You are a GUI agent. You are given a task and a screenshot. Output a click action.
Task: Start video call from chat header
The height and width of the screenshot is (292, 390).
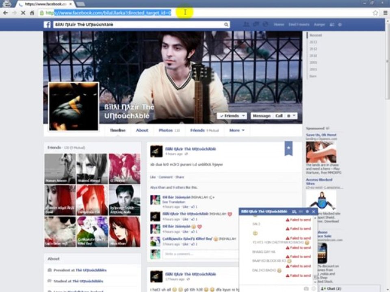point(301,212)
